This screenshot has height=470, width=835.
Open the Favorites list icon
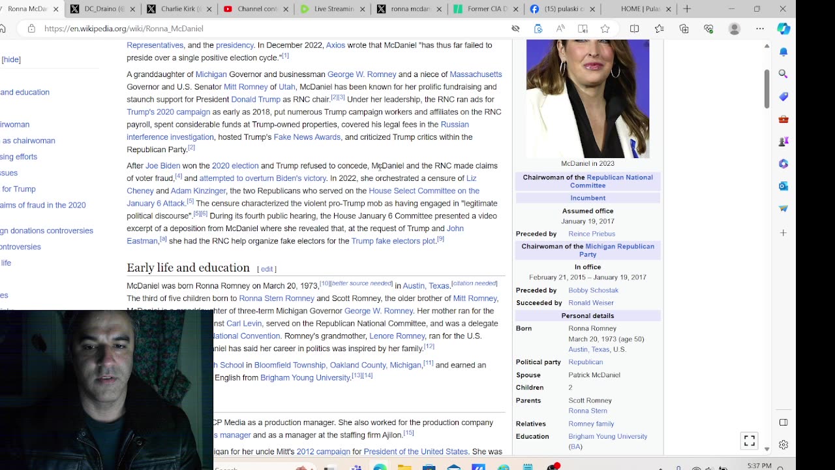tap(659, 29)
